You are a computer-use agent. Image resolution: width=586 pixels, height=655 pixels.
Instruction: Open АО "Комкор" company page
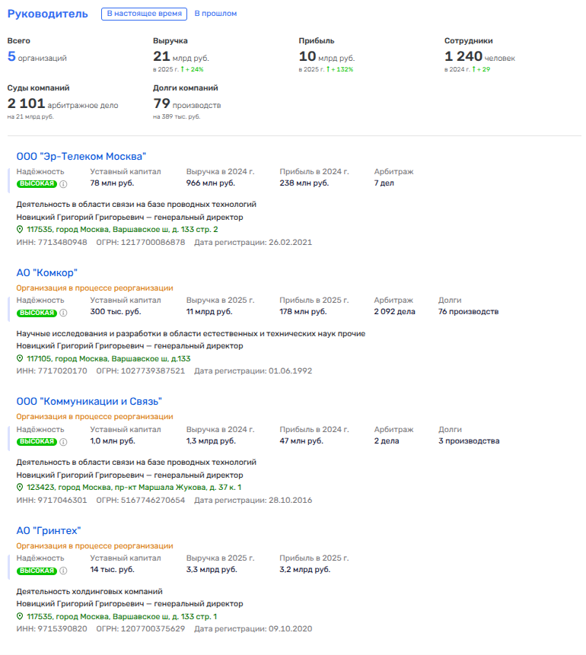[x=47, y=272]
